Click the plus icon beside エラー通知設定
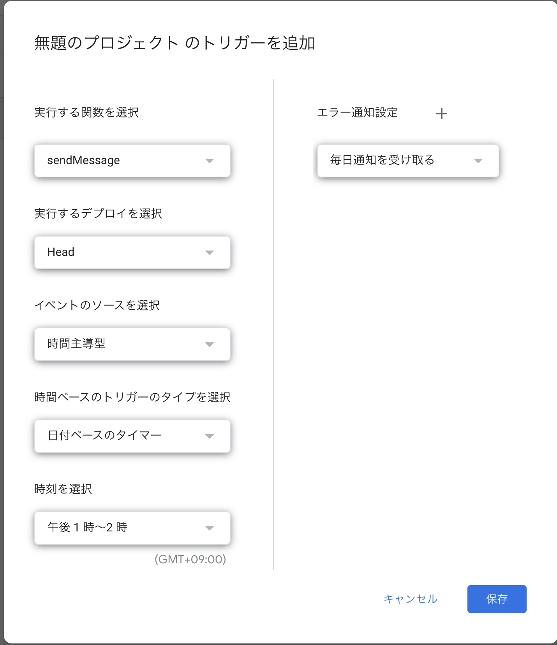The image size is (557, 645). [442, 113]
